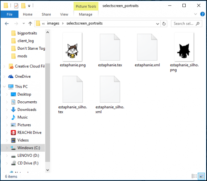Image resolution: width=207 pixels, height=181 pixels.
Task: Expand the ribbon with the chevron
Action: [195, 14]
